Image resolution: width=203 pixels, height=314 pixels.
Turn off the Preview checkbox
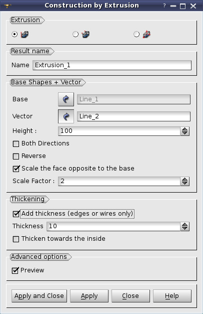coord(15,270)
